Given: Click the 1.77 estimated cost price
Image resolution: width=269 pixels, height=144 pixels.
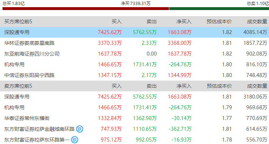Looking at the screenshot, I should tap(227, 118).
